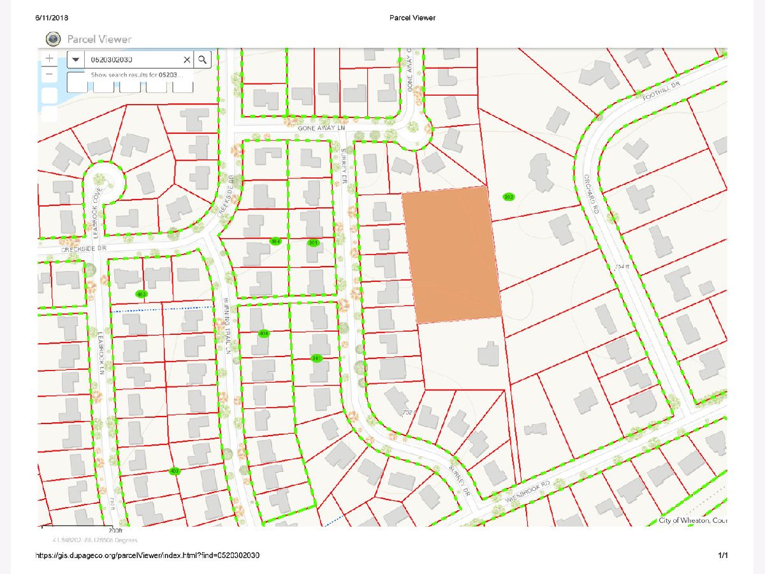765x574 pixels.
Task: Click the Gone Away Ln street label
Action: click(321, 128)
